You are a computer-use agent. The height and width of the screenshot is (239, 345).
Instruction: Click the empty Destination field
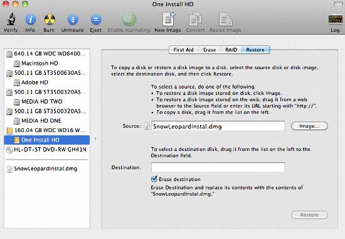tap(218, 167)
